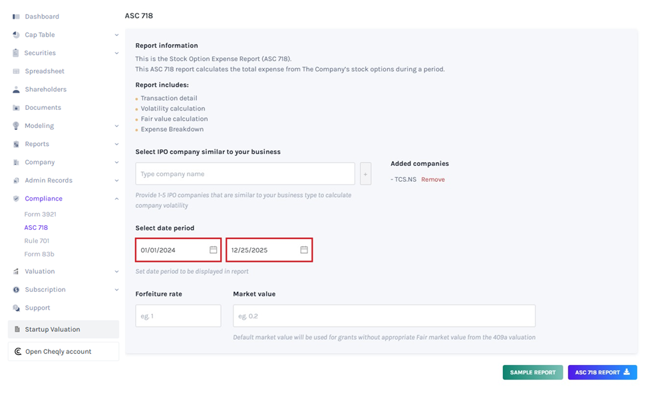Select Form 83b in sidebar
The image size is (648, 395).
pos(39,254)
